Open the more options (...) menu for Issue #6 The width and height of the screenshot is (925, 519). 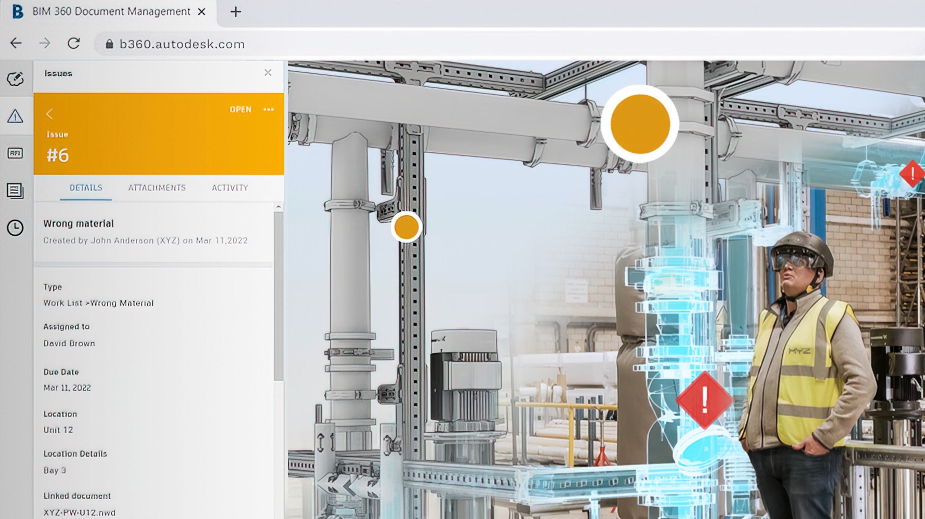(269, 109)
